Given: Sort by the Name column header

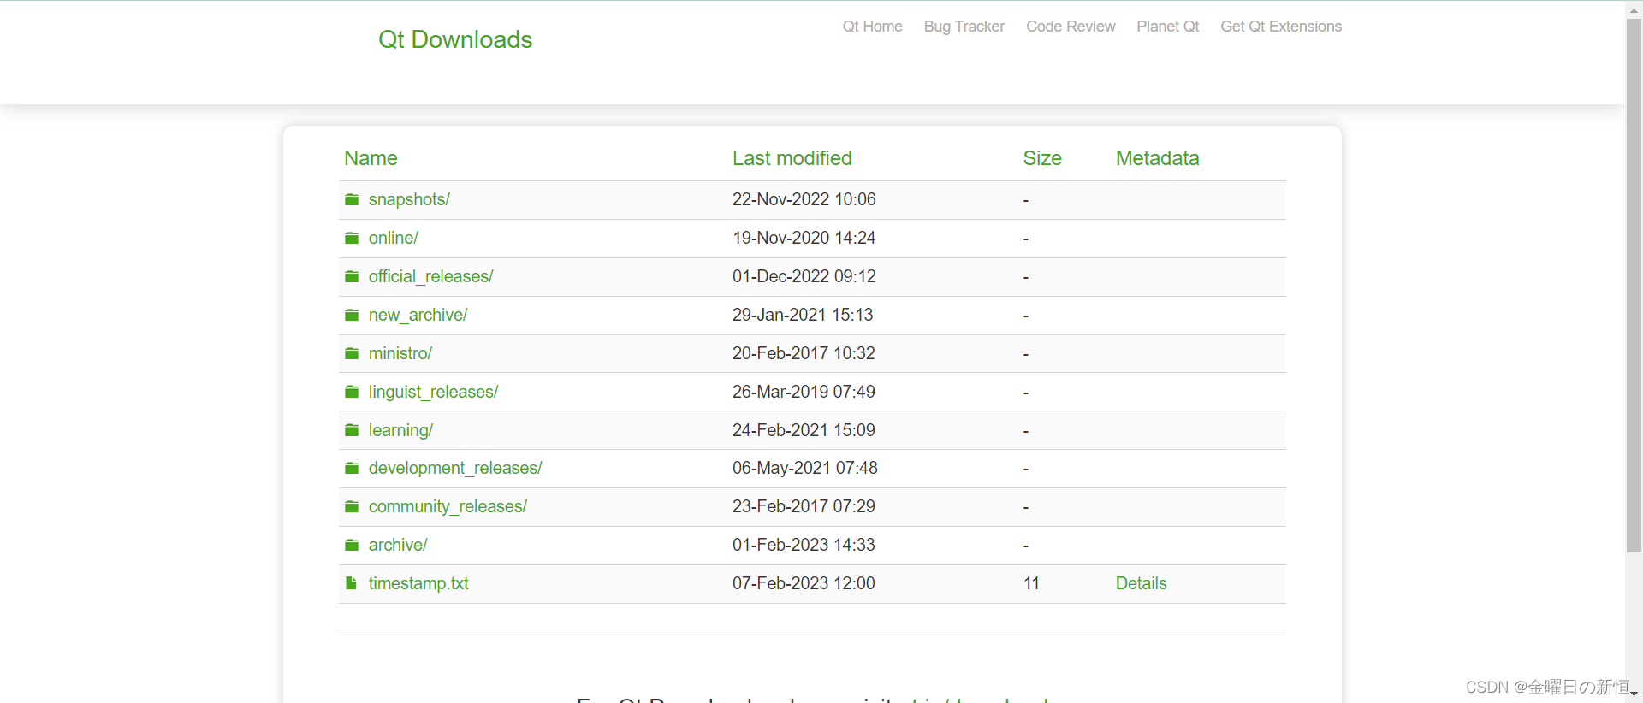Looking at the screenshot, I should coord(371,158).
